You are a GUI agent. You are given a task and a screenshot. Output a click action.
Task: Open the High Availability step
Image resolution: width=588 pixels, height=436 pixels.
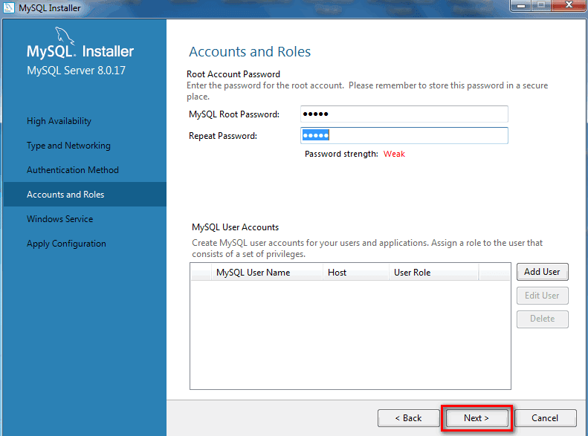click(x=59, y=121)
